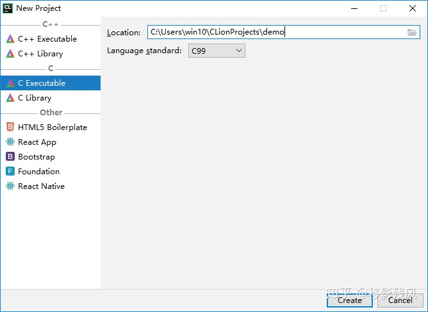
Task: Select C++ Library project type
Action: (51, 54)
